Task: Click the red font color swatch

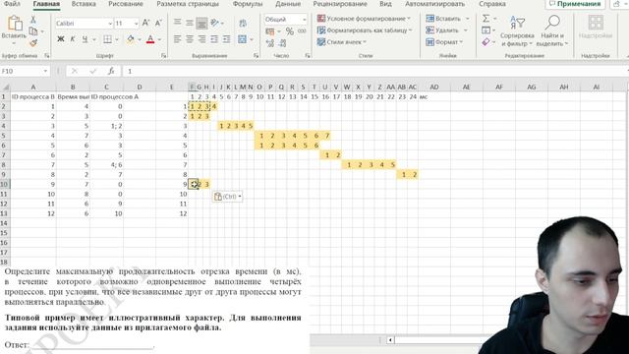Action: [x=150, y=39]
